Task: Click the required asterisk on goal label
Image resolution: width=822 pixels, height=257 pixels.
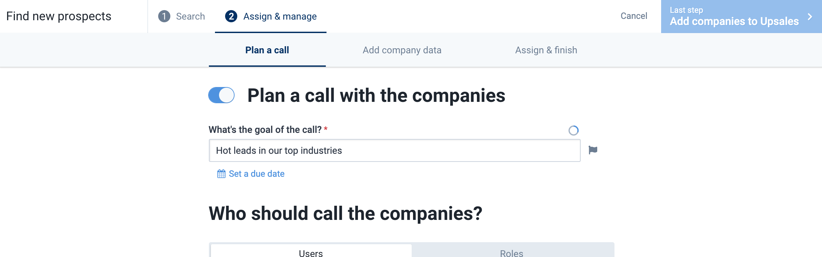Action: pyautogui.click(x=325, y=129)
